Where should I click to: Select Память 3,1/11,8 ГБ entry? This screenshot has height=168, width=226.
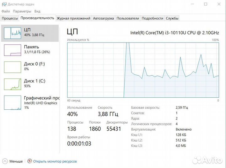[30, 50]
